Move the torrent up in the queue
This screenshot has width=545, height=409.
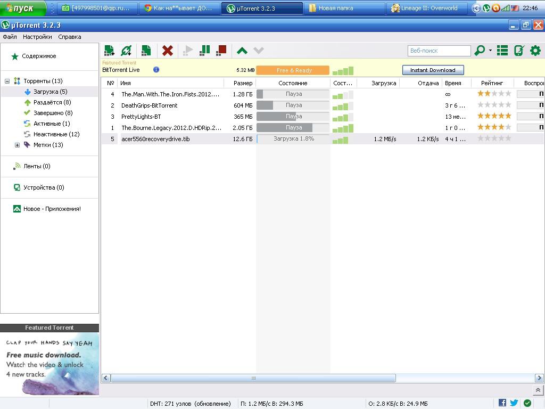[x=242, y=51]
